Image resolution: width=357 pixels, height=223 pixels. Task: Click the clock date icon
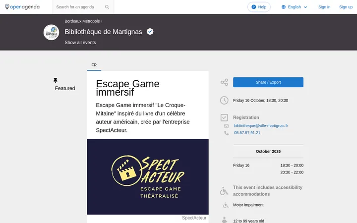pos(224,100)
